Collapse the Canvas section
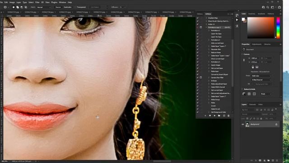Image resolution: width=289 pixels, height=163 pixels. (x=242, y=54)
